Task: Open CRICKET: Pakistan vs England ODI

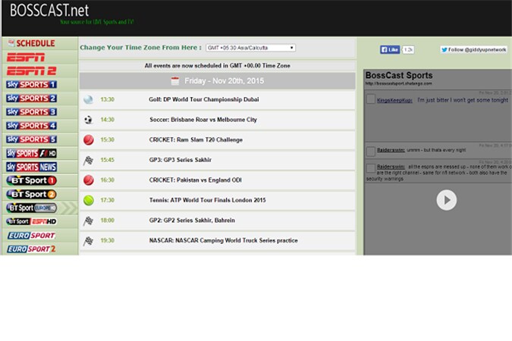Action: (195, 180)
